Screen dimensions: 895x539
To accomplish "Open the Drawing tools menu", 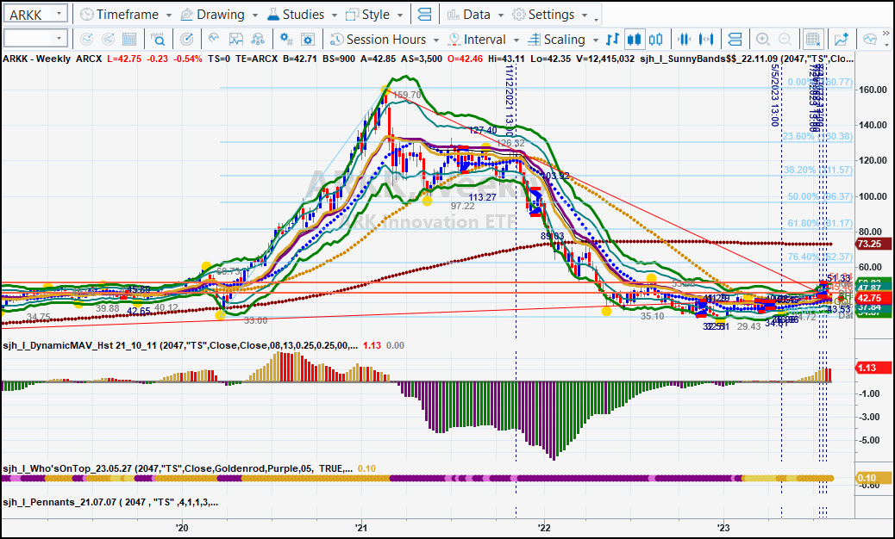I will tap(219, 15).
